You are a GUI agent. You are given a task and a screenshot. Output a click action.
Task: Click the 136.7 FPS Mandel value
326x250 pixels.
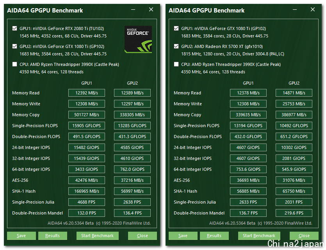click(x=248, y=213)
